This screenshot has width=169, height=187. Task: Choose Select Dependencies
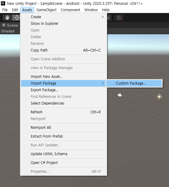[x=64, y=103]
